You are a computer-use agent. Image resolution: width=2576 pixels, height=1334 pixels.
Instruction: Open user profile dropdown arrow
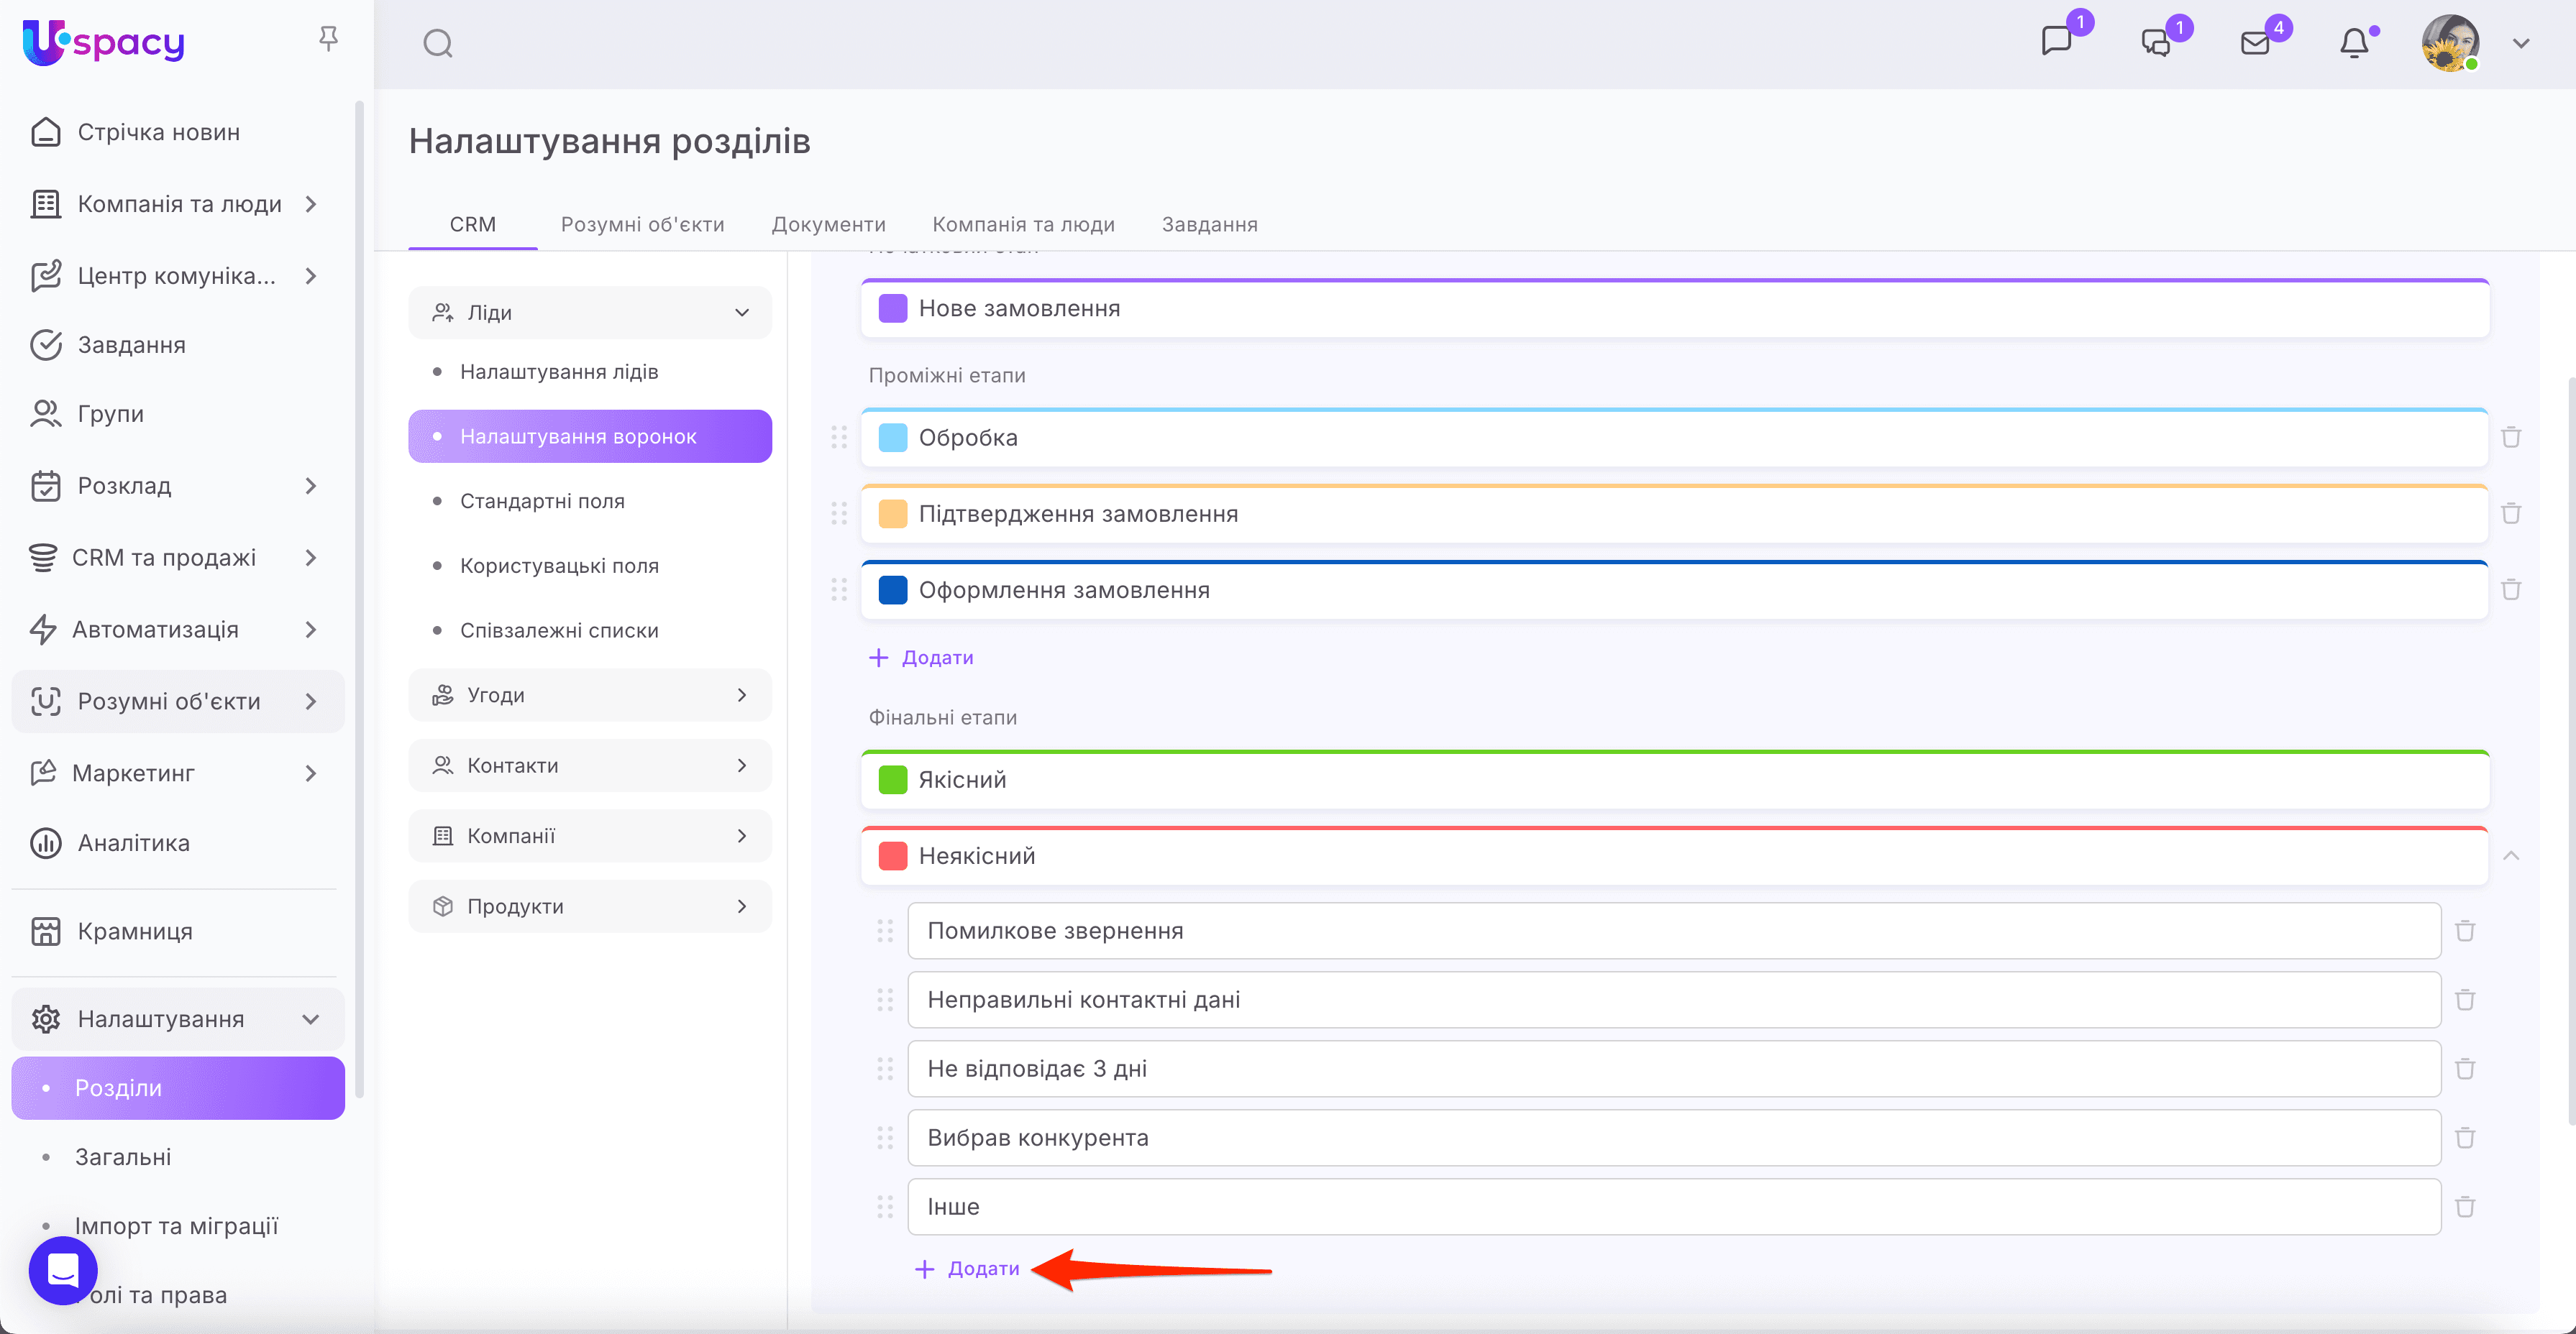click(x=2521, y=44)
